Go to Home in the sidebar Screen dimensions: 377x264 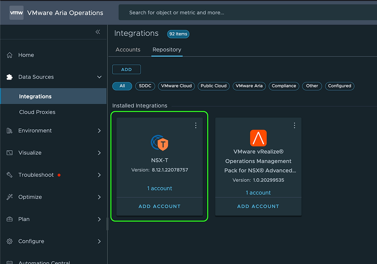point(26,55)
